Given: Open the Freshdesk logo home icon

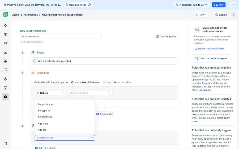Looking at the screenshot, I should pyautogui.click(x=5, y=15).
